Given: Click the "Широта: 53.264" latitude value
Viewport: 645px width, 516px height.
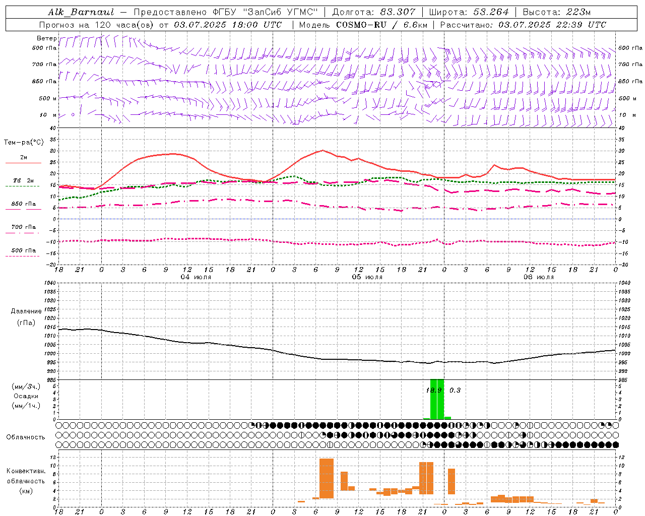Looking at the screenshot, I should [x=469, y=12].
